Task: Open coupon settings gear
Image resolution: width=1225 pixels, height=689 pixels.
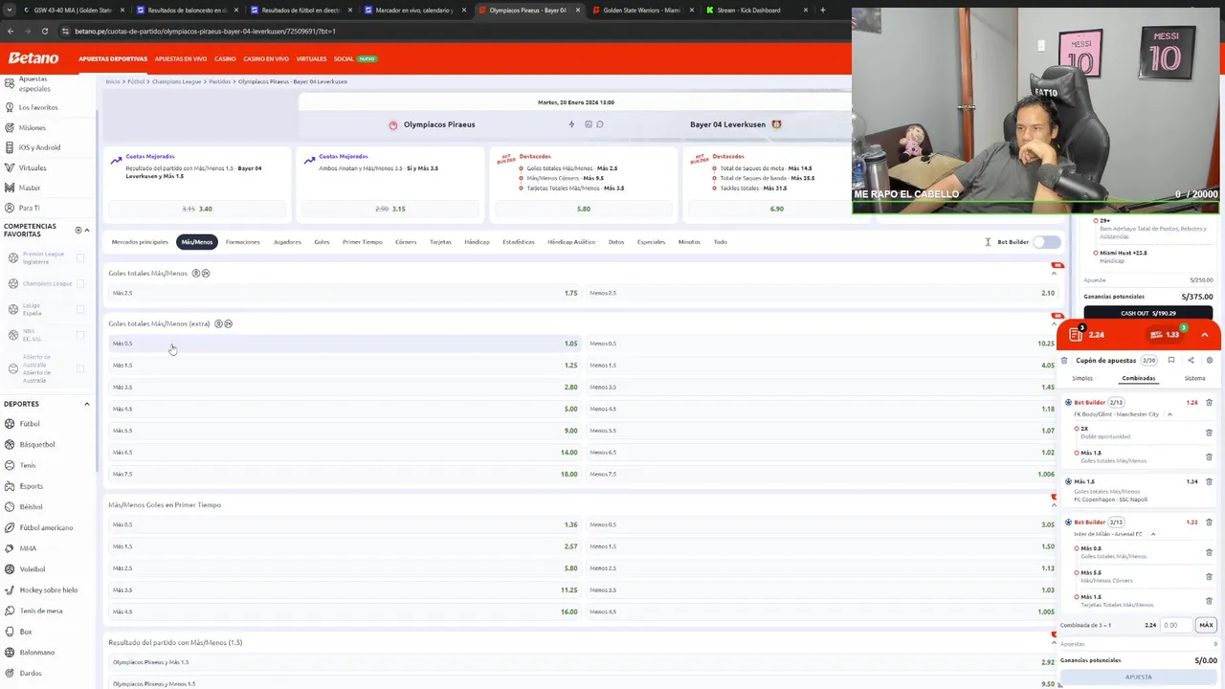Action: (1210, 361)
